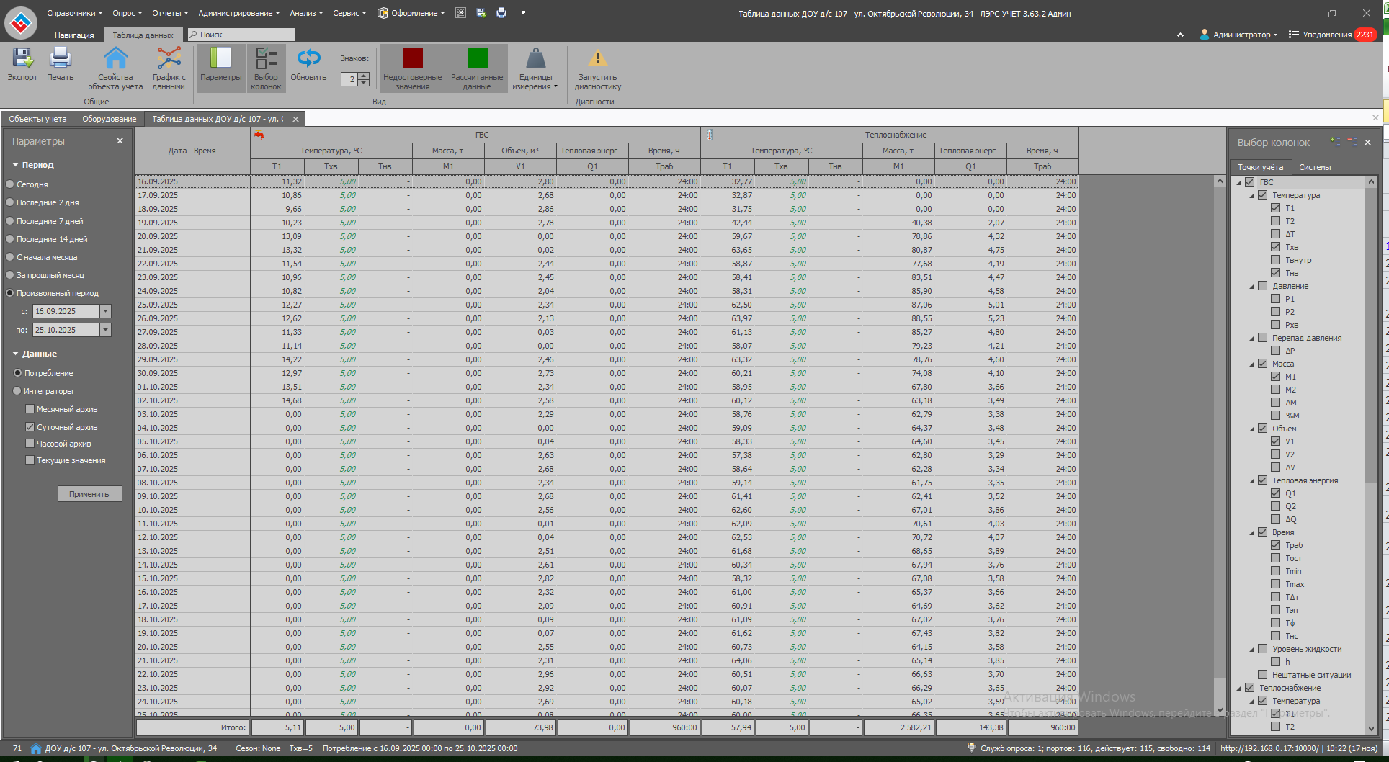Click red Недостоверные значения color swatch
This screenshot has height=762, width=1389.
pos(413,58)
